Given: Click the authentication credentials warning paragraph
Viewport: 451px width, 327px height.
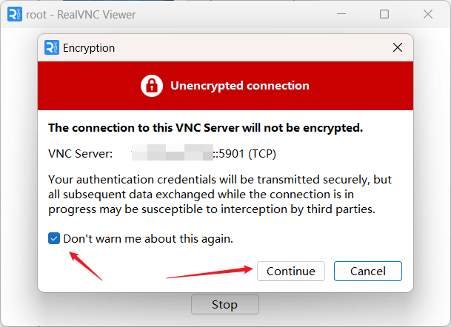Looking at the screenshot, I should 220,195.
